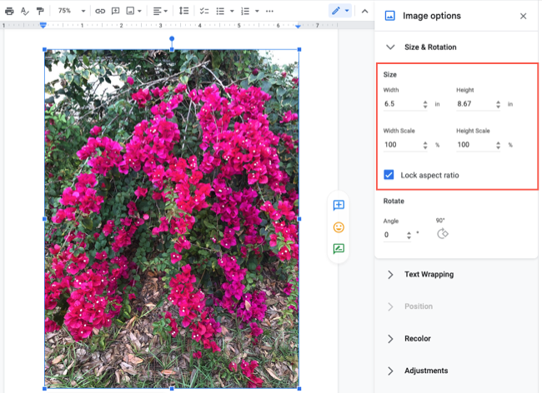
Task: Rotate image 90° using rotate icon
Action: (x=443, y=234)
